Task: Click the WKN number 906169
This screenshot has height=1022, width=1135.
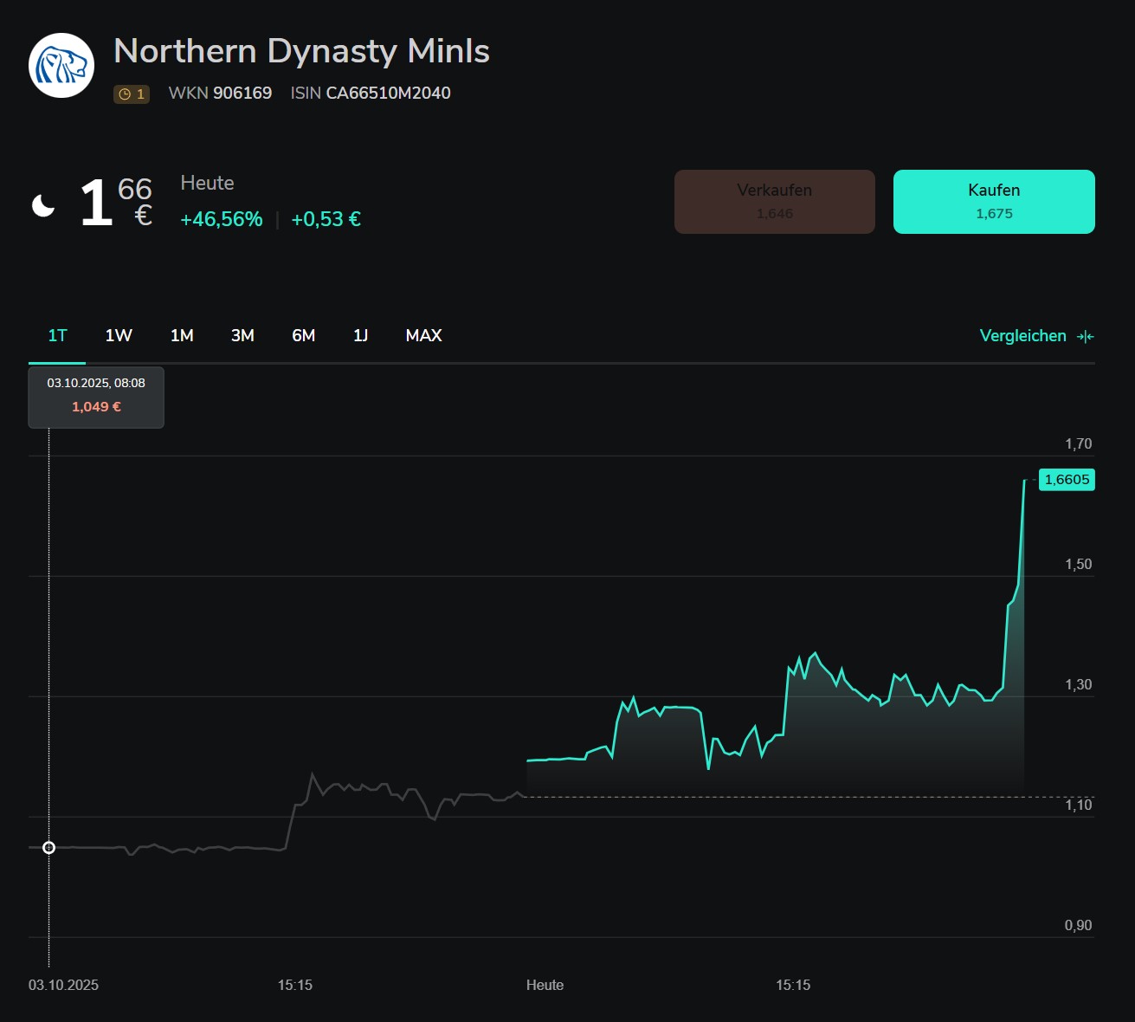Action: coord(242,94)
